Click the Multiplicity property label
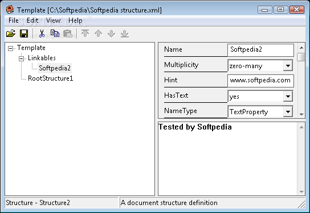310x213 pixels. [x=181, y=65]
